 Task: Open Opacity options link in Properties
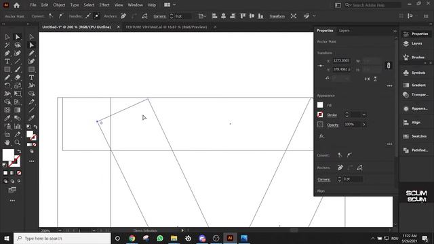333,125
